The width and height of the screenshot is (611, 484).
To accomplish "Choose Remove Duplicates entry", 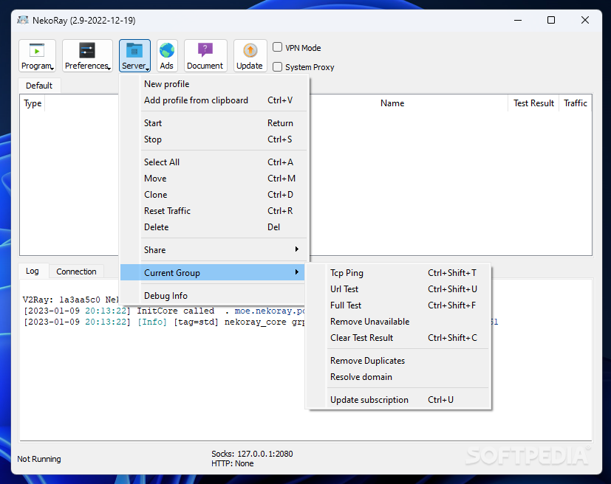I will (x=398, y=361).
